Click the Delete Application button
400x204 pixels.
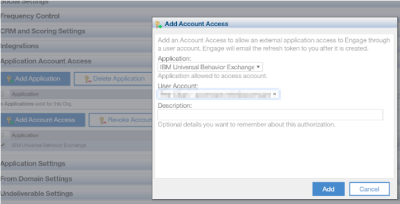tap(113, 79)
